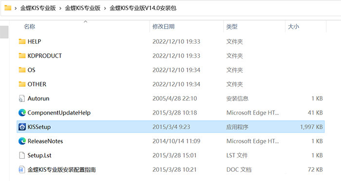This screenshot has height=181, width=341.
Task: Click Autorun type 安装信息
Action: [237, 99]
